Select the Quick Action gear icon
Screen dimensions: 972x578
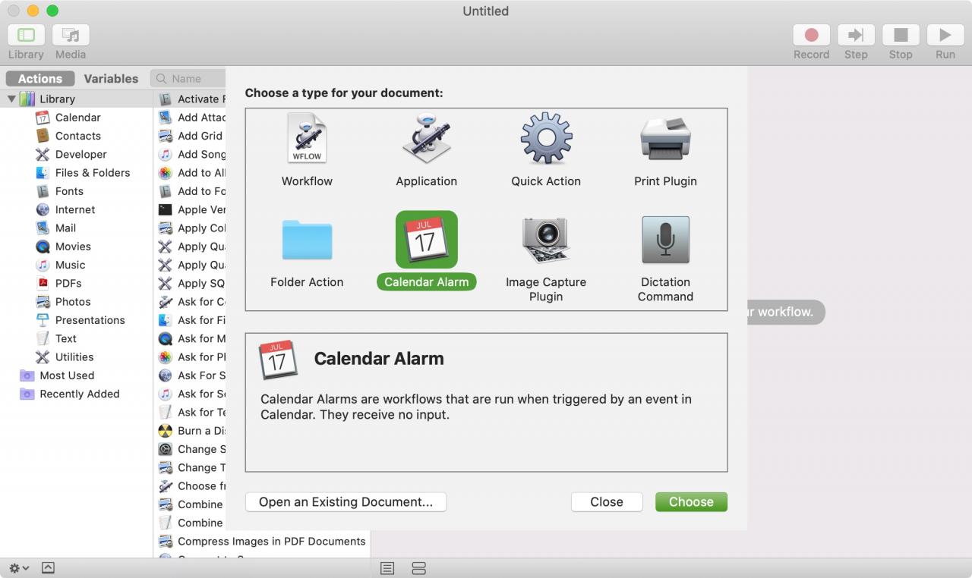coord(545,138)
